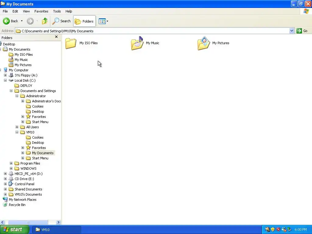The width and height of the screenshot is (312, 234).
Task: Click Recycle Bin icon in tree
Action: (x=5, y=204)
